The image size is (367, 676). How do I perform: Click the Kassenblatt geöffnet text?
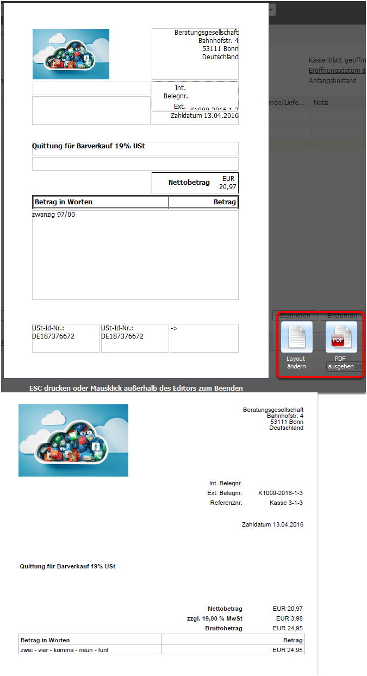(x=337, y=60)
